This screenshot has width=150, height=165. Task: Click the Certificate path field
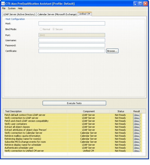pyautogui.click(x=72, y=51)
